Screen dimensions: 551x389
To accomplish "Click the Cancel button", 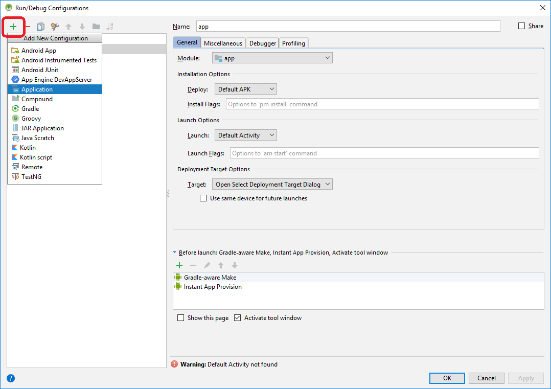I will (x=487, y=378).
